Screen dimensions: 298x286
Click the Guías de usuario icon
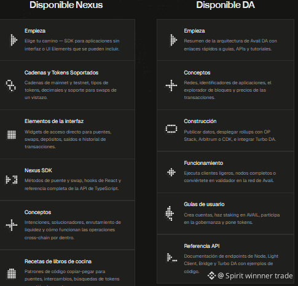click(x=170, y=213)
